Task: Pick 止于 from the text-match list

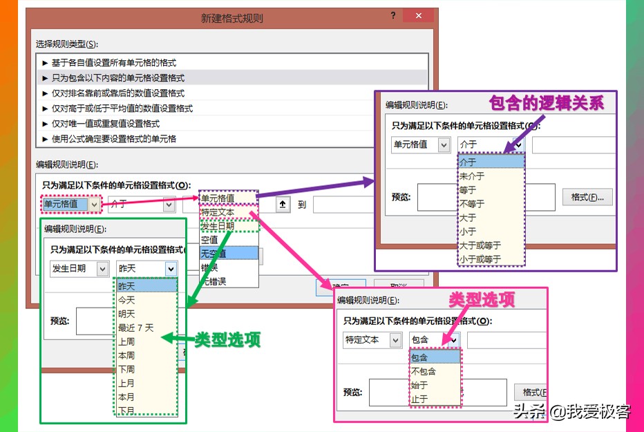Action: [435, 399]
